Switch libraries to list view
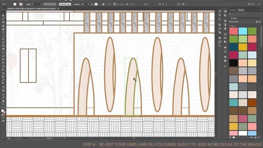Image resolution: width=263 pixels, height=148 pixels. pos(260,22)
